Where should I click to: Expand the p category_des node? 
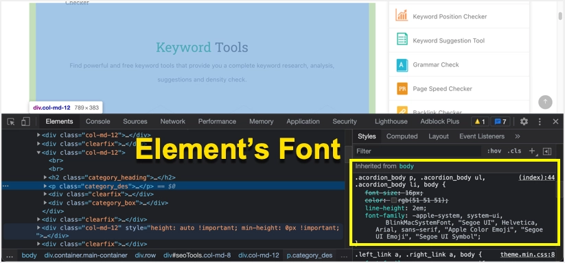45,186
